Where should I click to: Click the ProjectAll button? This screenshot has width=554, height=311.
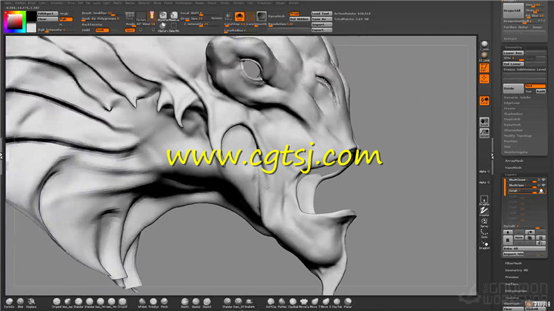coord(513,10)
